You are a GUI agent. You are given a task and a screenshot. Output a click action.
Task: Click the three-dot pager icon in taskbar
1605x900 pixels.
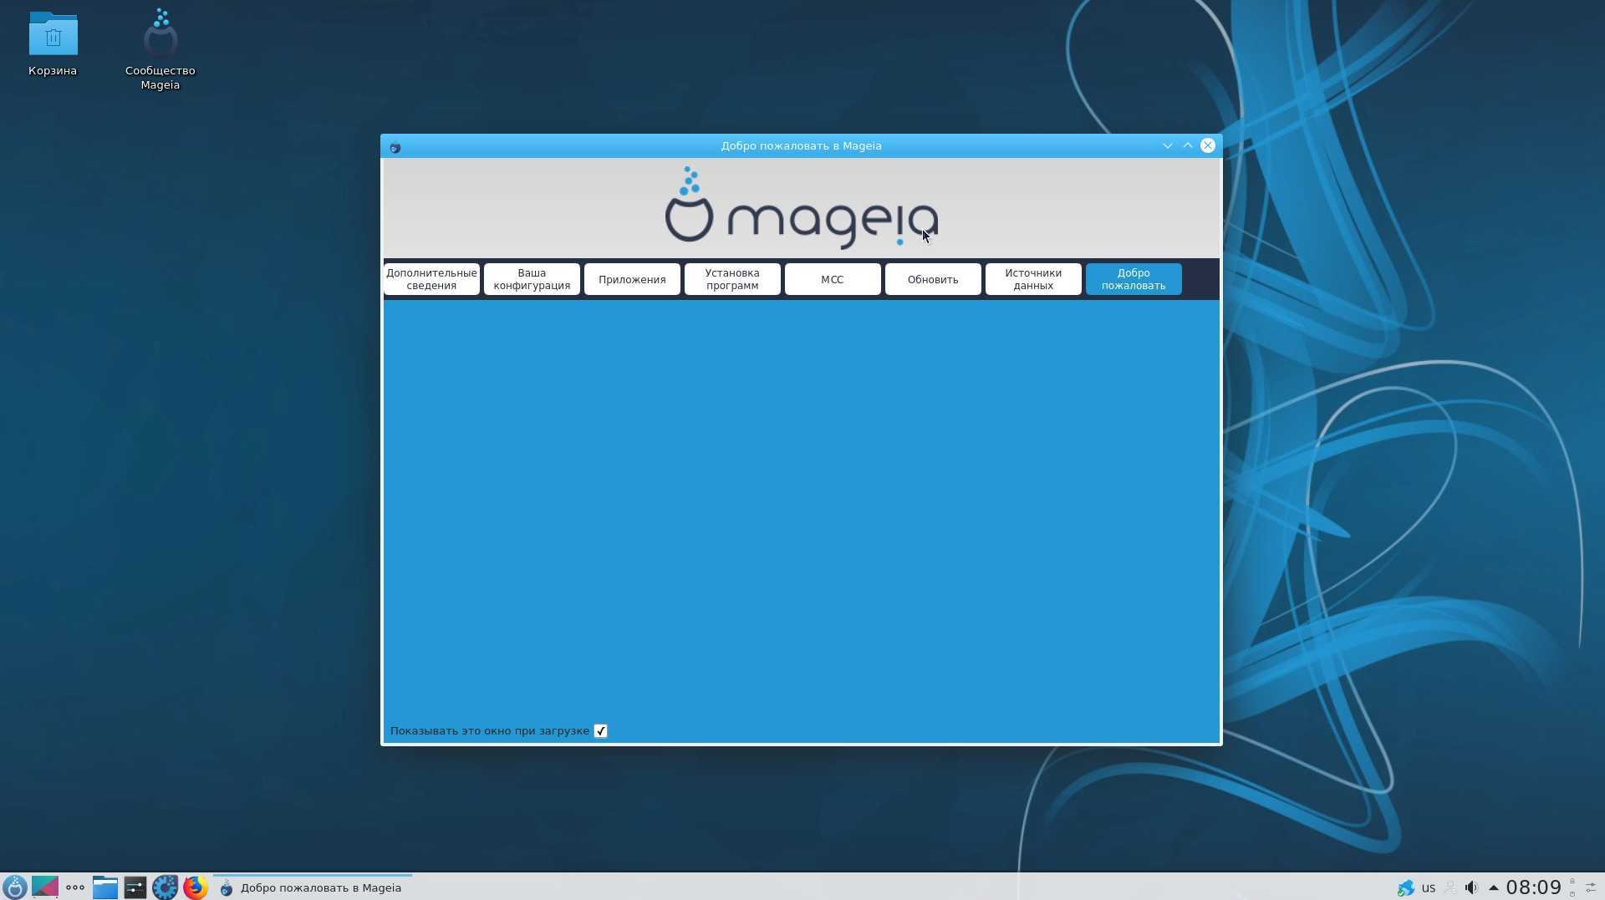tap(75, 887)
